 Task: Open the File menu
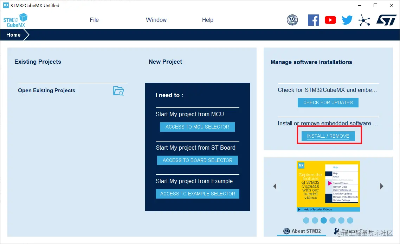[94, 20]
